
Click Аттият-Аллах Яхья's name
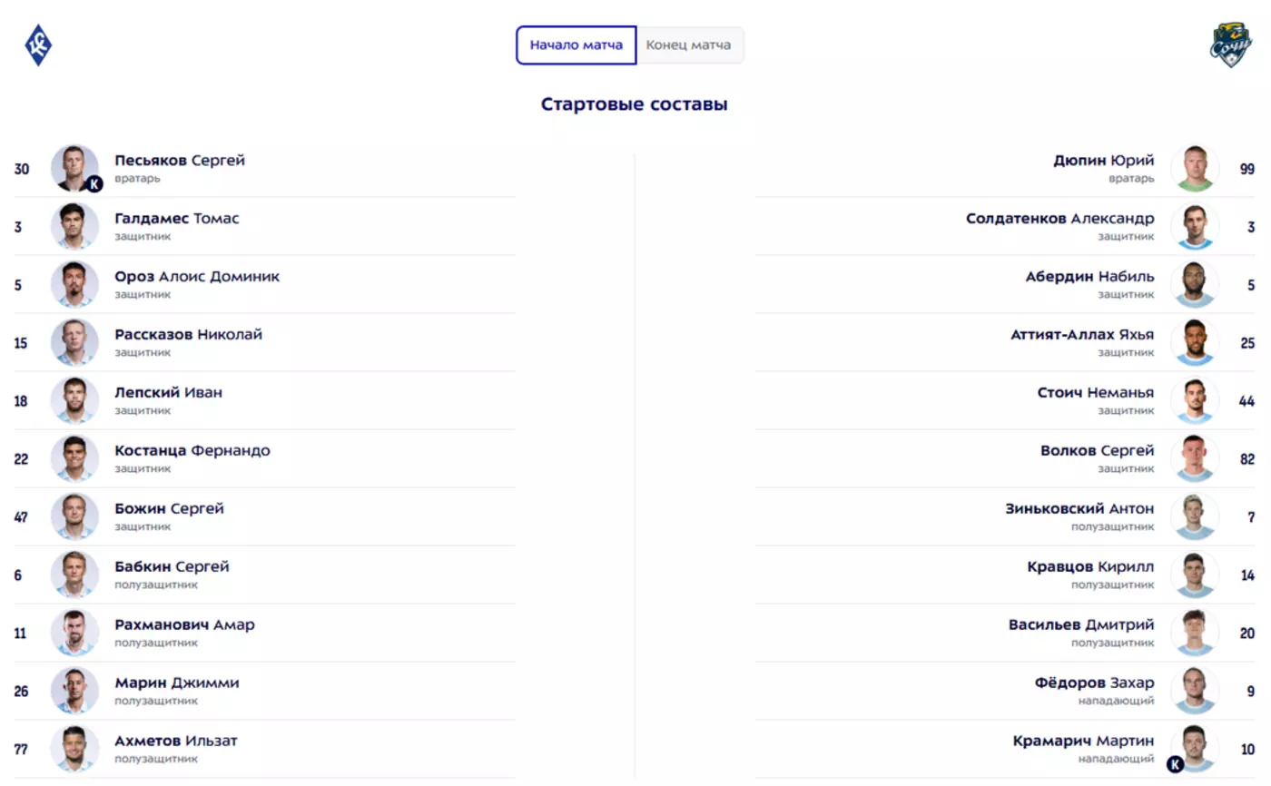tap(1082, 335)
